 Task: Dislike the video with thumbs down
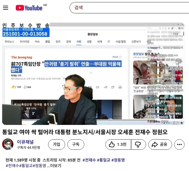click(x=138, y=144)
